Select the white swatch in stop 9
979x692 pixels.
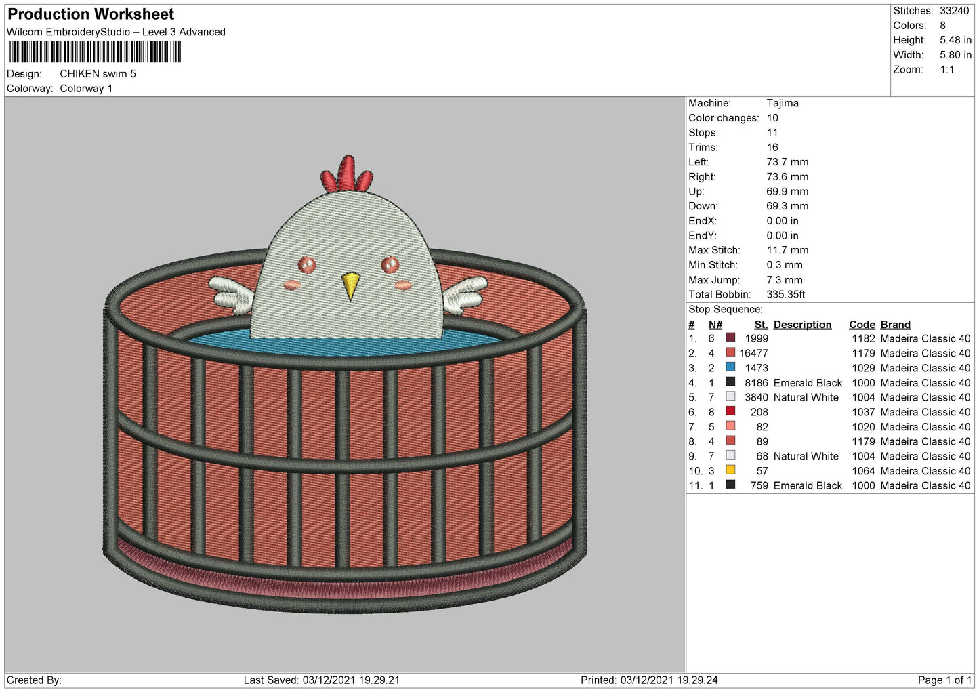point(730,455)
